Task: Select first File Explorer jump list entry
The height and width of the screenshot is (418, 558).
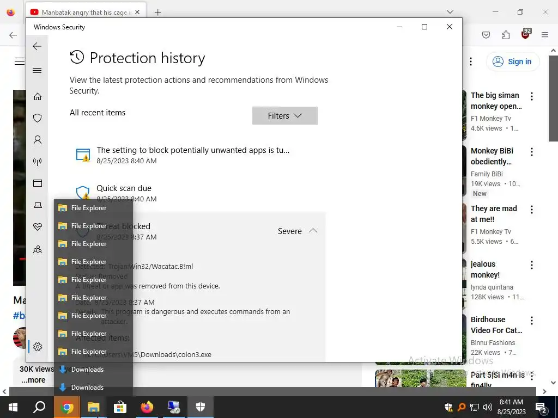Action: [x=93, y=208]
